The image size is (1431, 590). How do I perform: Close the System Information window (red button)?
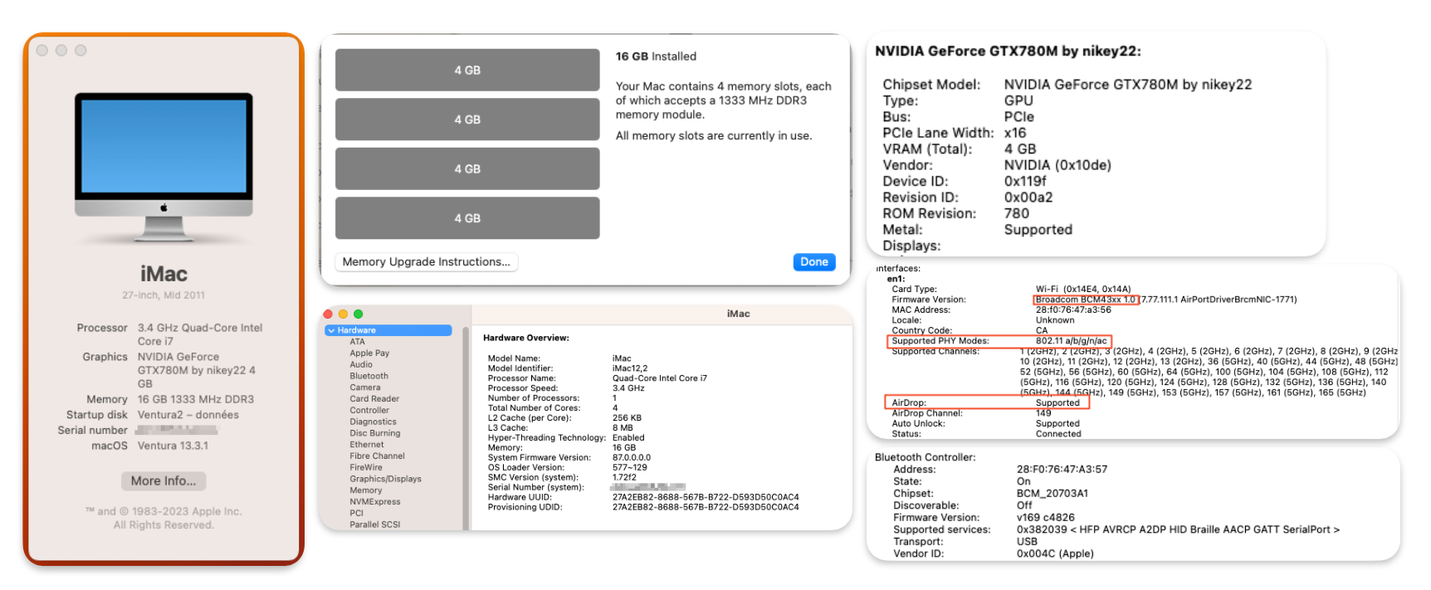[x=328, y=315]
